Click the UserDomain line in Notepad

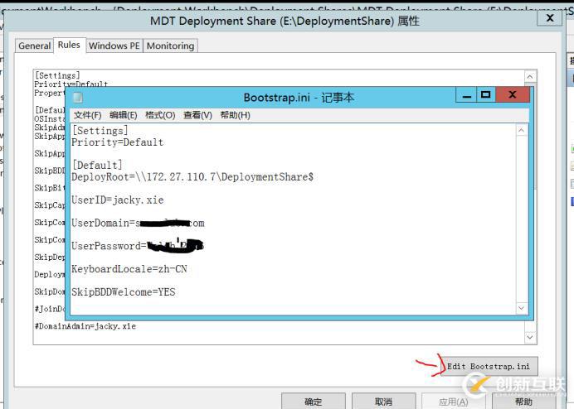click(x=138, y=223)
